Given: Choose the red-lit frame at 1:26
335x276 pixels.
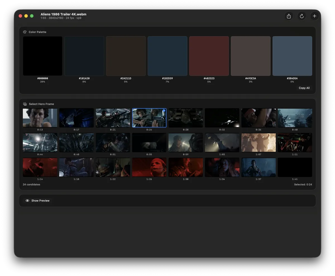Looking at the screenshot, I should pyautogui.click(x=149, y=167).
